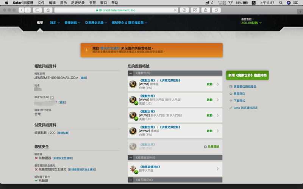Open the 《暗黑破壞神III》 game title link
Screen dimensions: 303x189
click(x=150, y=167)
